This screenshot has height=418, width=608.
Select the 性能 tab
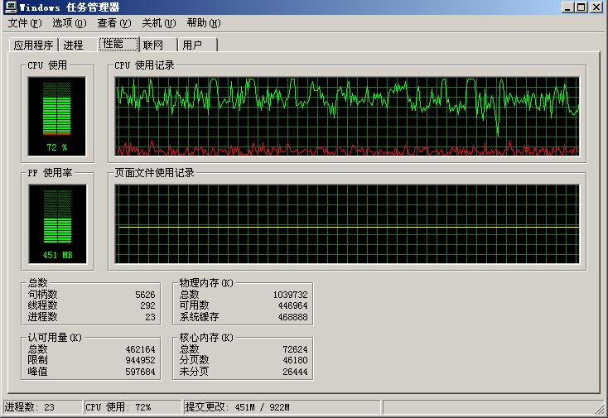pyautogui.click(x=118, y=44)
